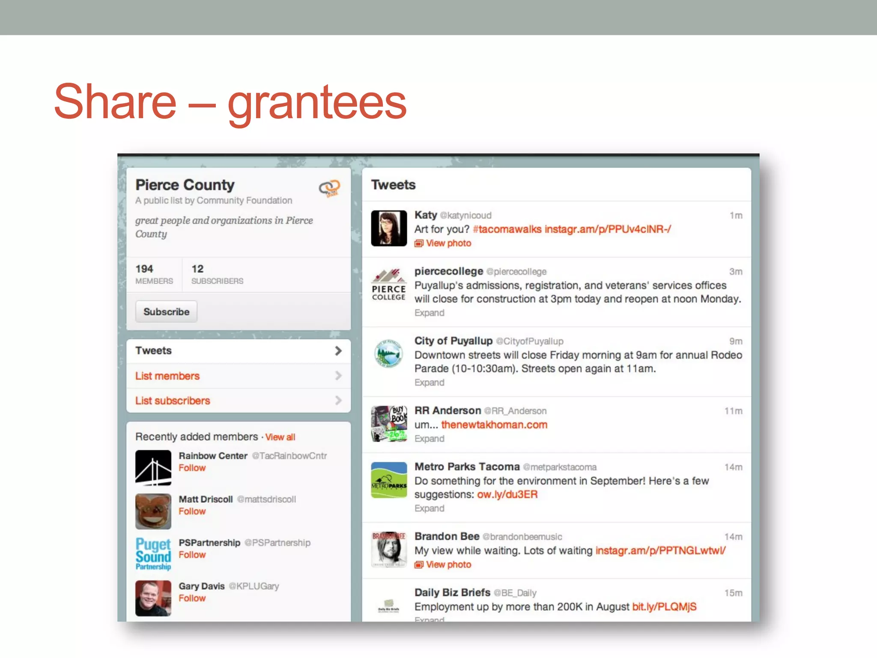Image resolution: width=877 pixels, height=658 pixels.
Task: Click the 11m timestamp on RR Anderson tweet
Action: pos(734,411)
